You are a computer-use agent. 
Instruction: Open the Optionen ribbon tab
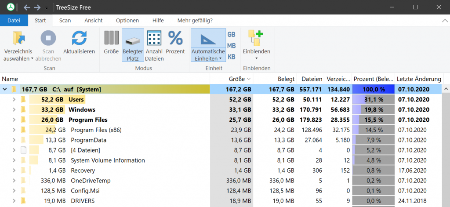(127, 20)
